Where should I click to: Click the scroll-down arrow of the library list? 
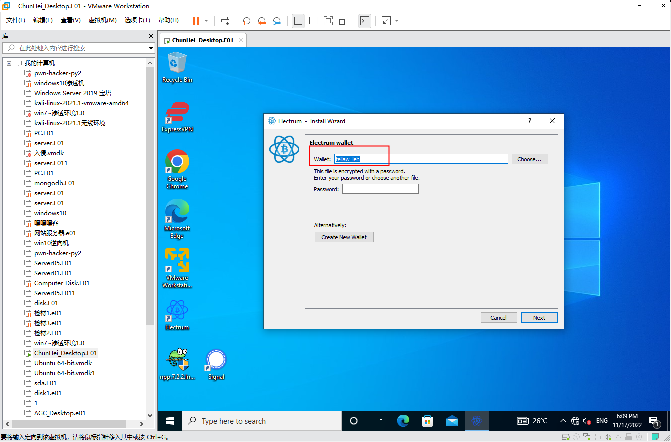[150, 415]
